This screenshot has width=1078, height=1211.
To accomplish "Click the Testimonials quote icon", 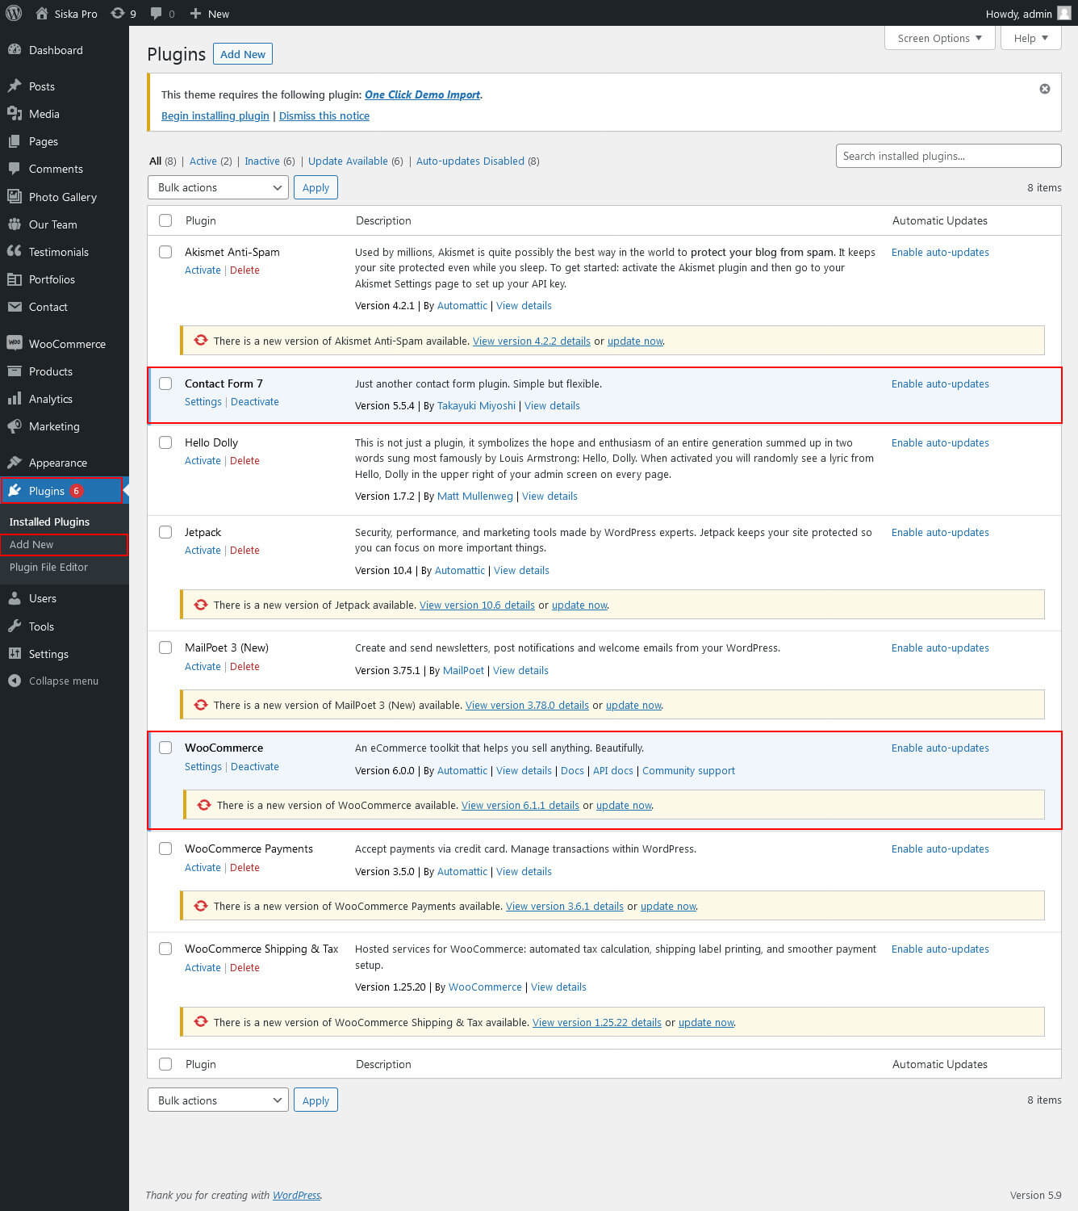I will tap(15, 251).
